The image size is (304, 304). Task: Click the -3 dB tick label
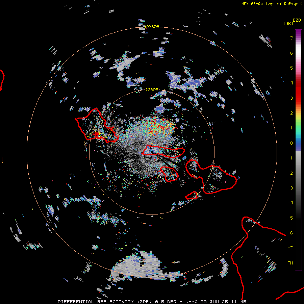tap(290, 188)
